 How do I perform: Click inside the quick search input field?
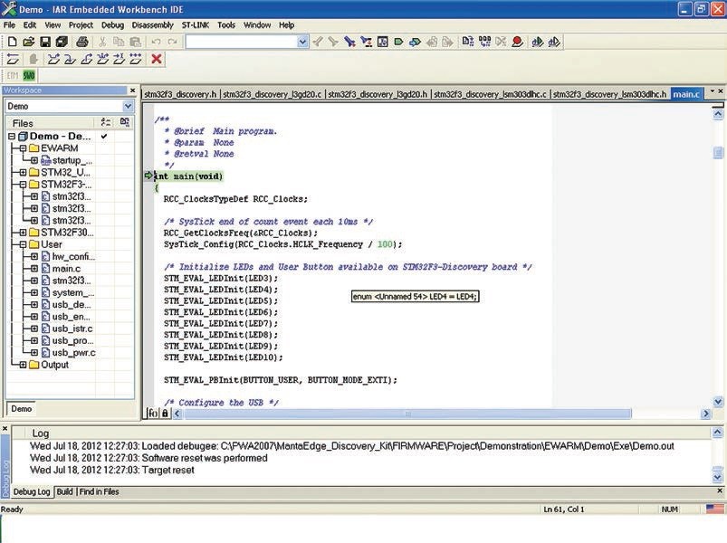point(241,43)
